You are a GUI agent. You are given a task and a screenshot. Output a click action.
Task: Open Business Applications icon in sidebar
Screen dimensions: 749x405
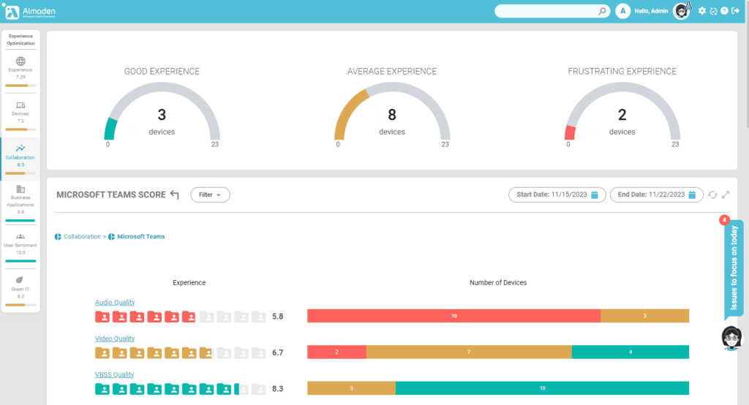coord(20,189)
